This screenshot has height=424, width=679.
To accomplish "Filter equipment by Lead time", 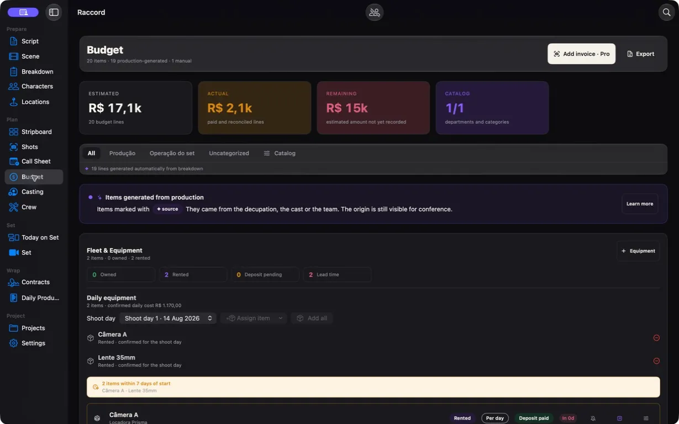I will pos(337,274).
